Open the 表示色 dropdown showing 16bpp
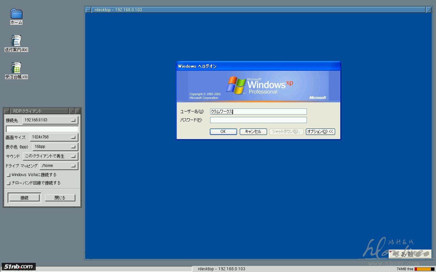Image resolution: width=436 pixels, height=272 pixels. point(55,147)
